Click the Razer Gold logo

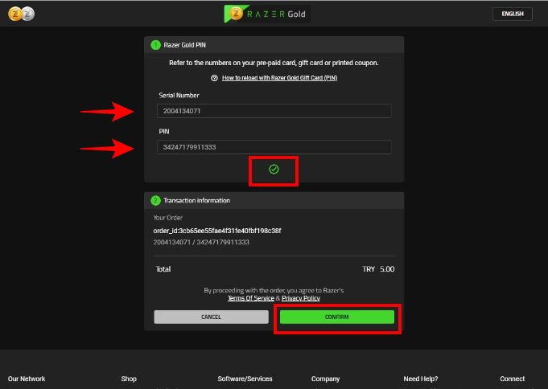click(x=266, y=14)
